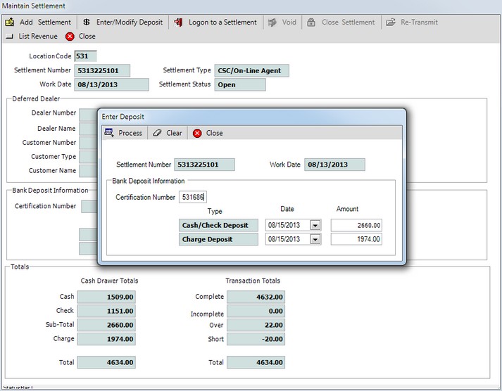Viewport: 502px width, 391px height.
Task: Click the Deferred Dealer group label
Action: (x=36, y=98)
